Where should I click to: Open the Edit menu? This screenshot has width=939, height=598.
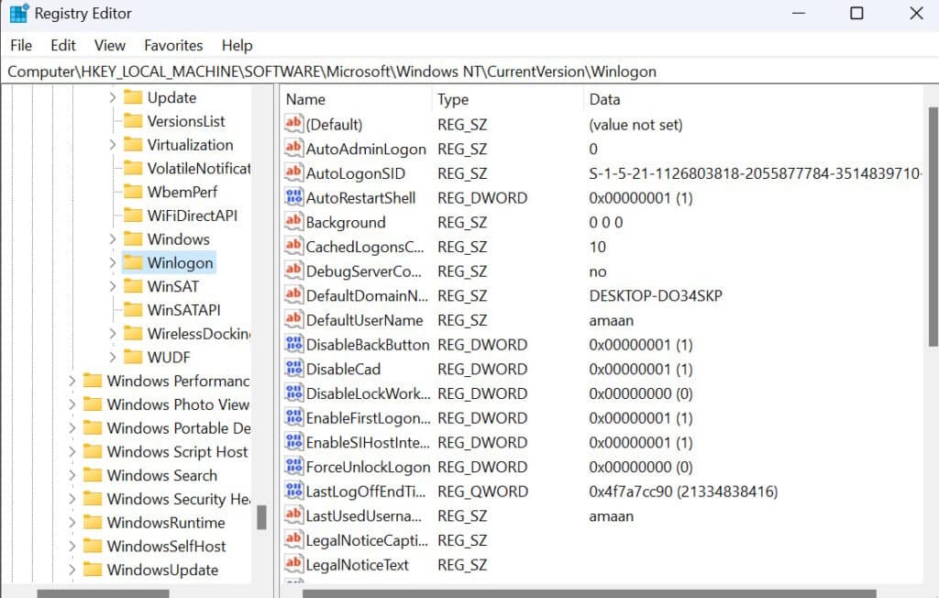point(62,45)
